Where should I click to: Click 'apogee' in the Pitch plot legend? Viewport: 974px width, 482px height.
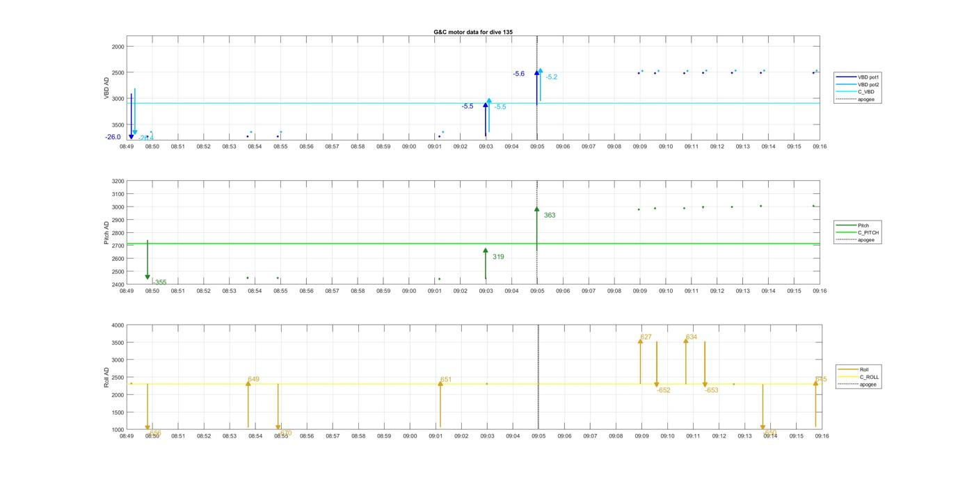pyautogui.click(x=866, y=240)
